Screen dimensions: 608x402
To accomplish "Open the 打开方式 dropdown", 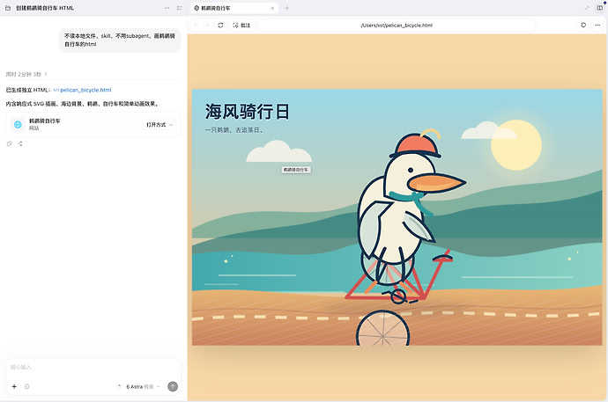I will point(159,125).
